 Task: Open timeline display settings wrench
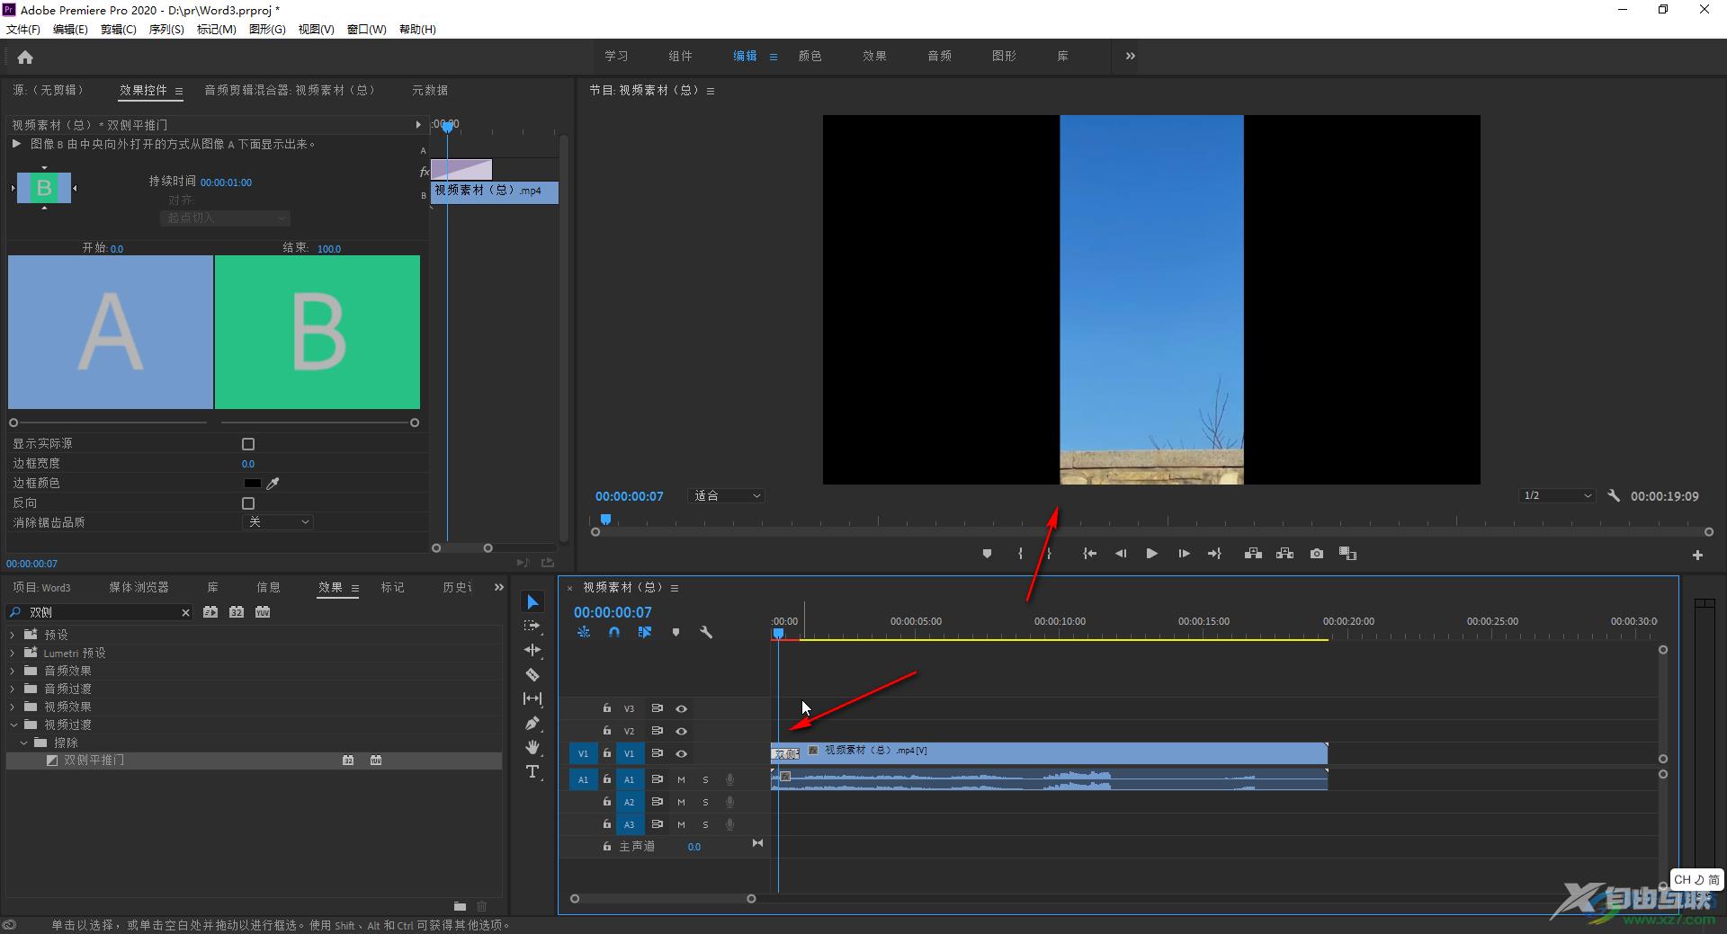(x=706, y=633)
